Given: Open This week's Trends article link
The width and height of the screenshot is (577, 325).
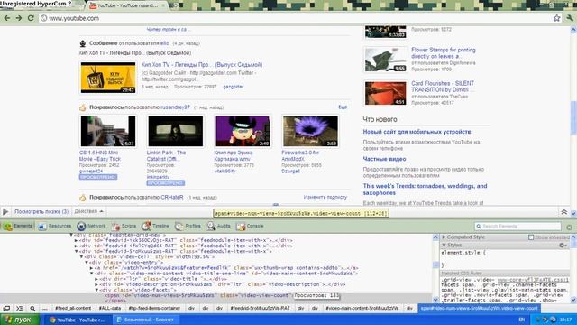Looking at the screenshot, I should coord(425,190).
